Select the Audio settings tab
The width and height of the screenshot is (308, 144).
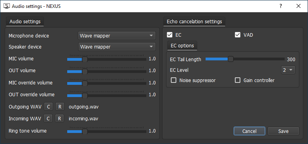coord(25,22)
